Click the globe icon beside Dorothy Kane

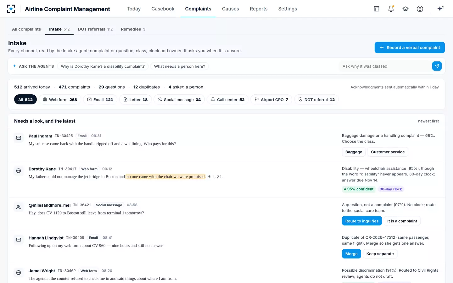click(x=19, y=171)
